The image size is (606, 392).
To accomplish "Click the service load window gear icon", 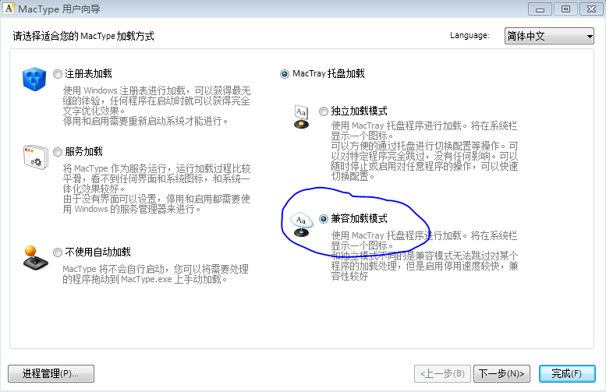I will 36,157.
